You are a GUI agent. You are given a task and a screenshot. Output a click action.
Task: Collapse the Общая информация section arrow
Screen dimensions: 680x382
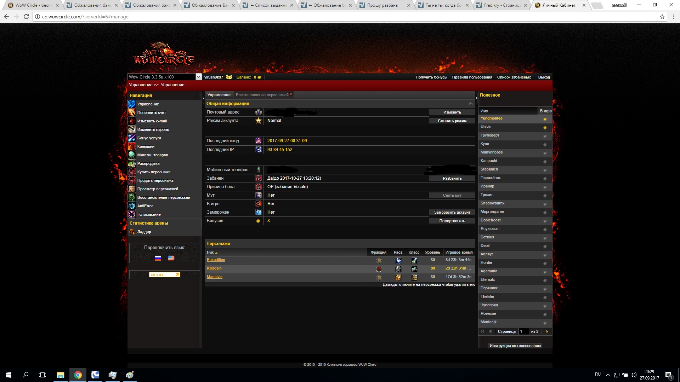(471, 104)
